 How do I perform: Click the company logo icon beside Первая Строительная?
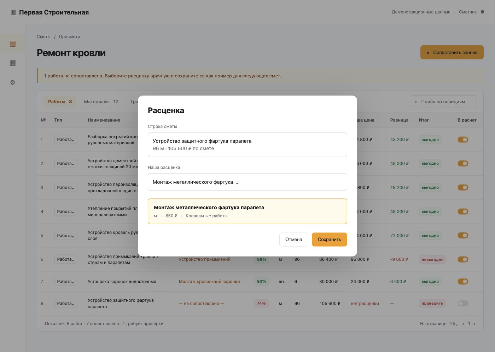[x=13, y=12]
